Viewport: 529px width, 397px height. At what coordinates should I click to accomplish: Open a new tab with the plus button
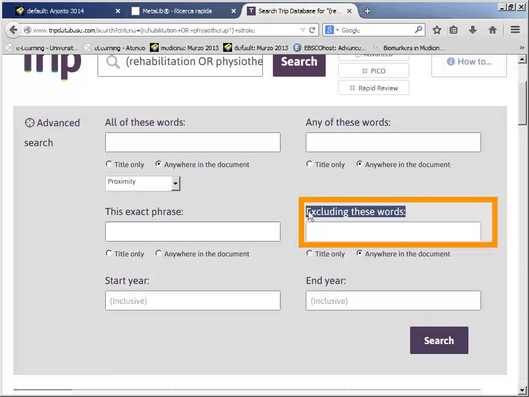pyautogui.click(x=368, y=11)
